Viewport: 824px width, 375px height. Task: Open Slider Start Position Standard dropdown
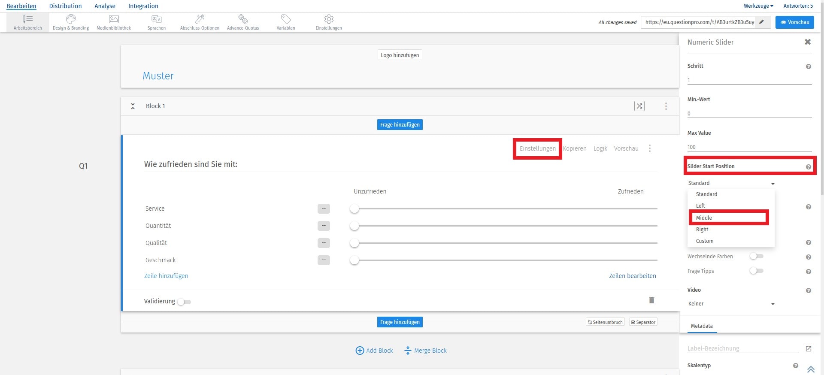731,183
